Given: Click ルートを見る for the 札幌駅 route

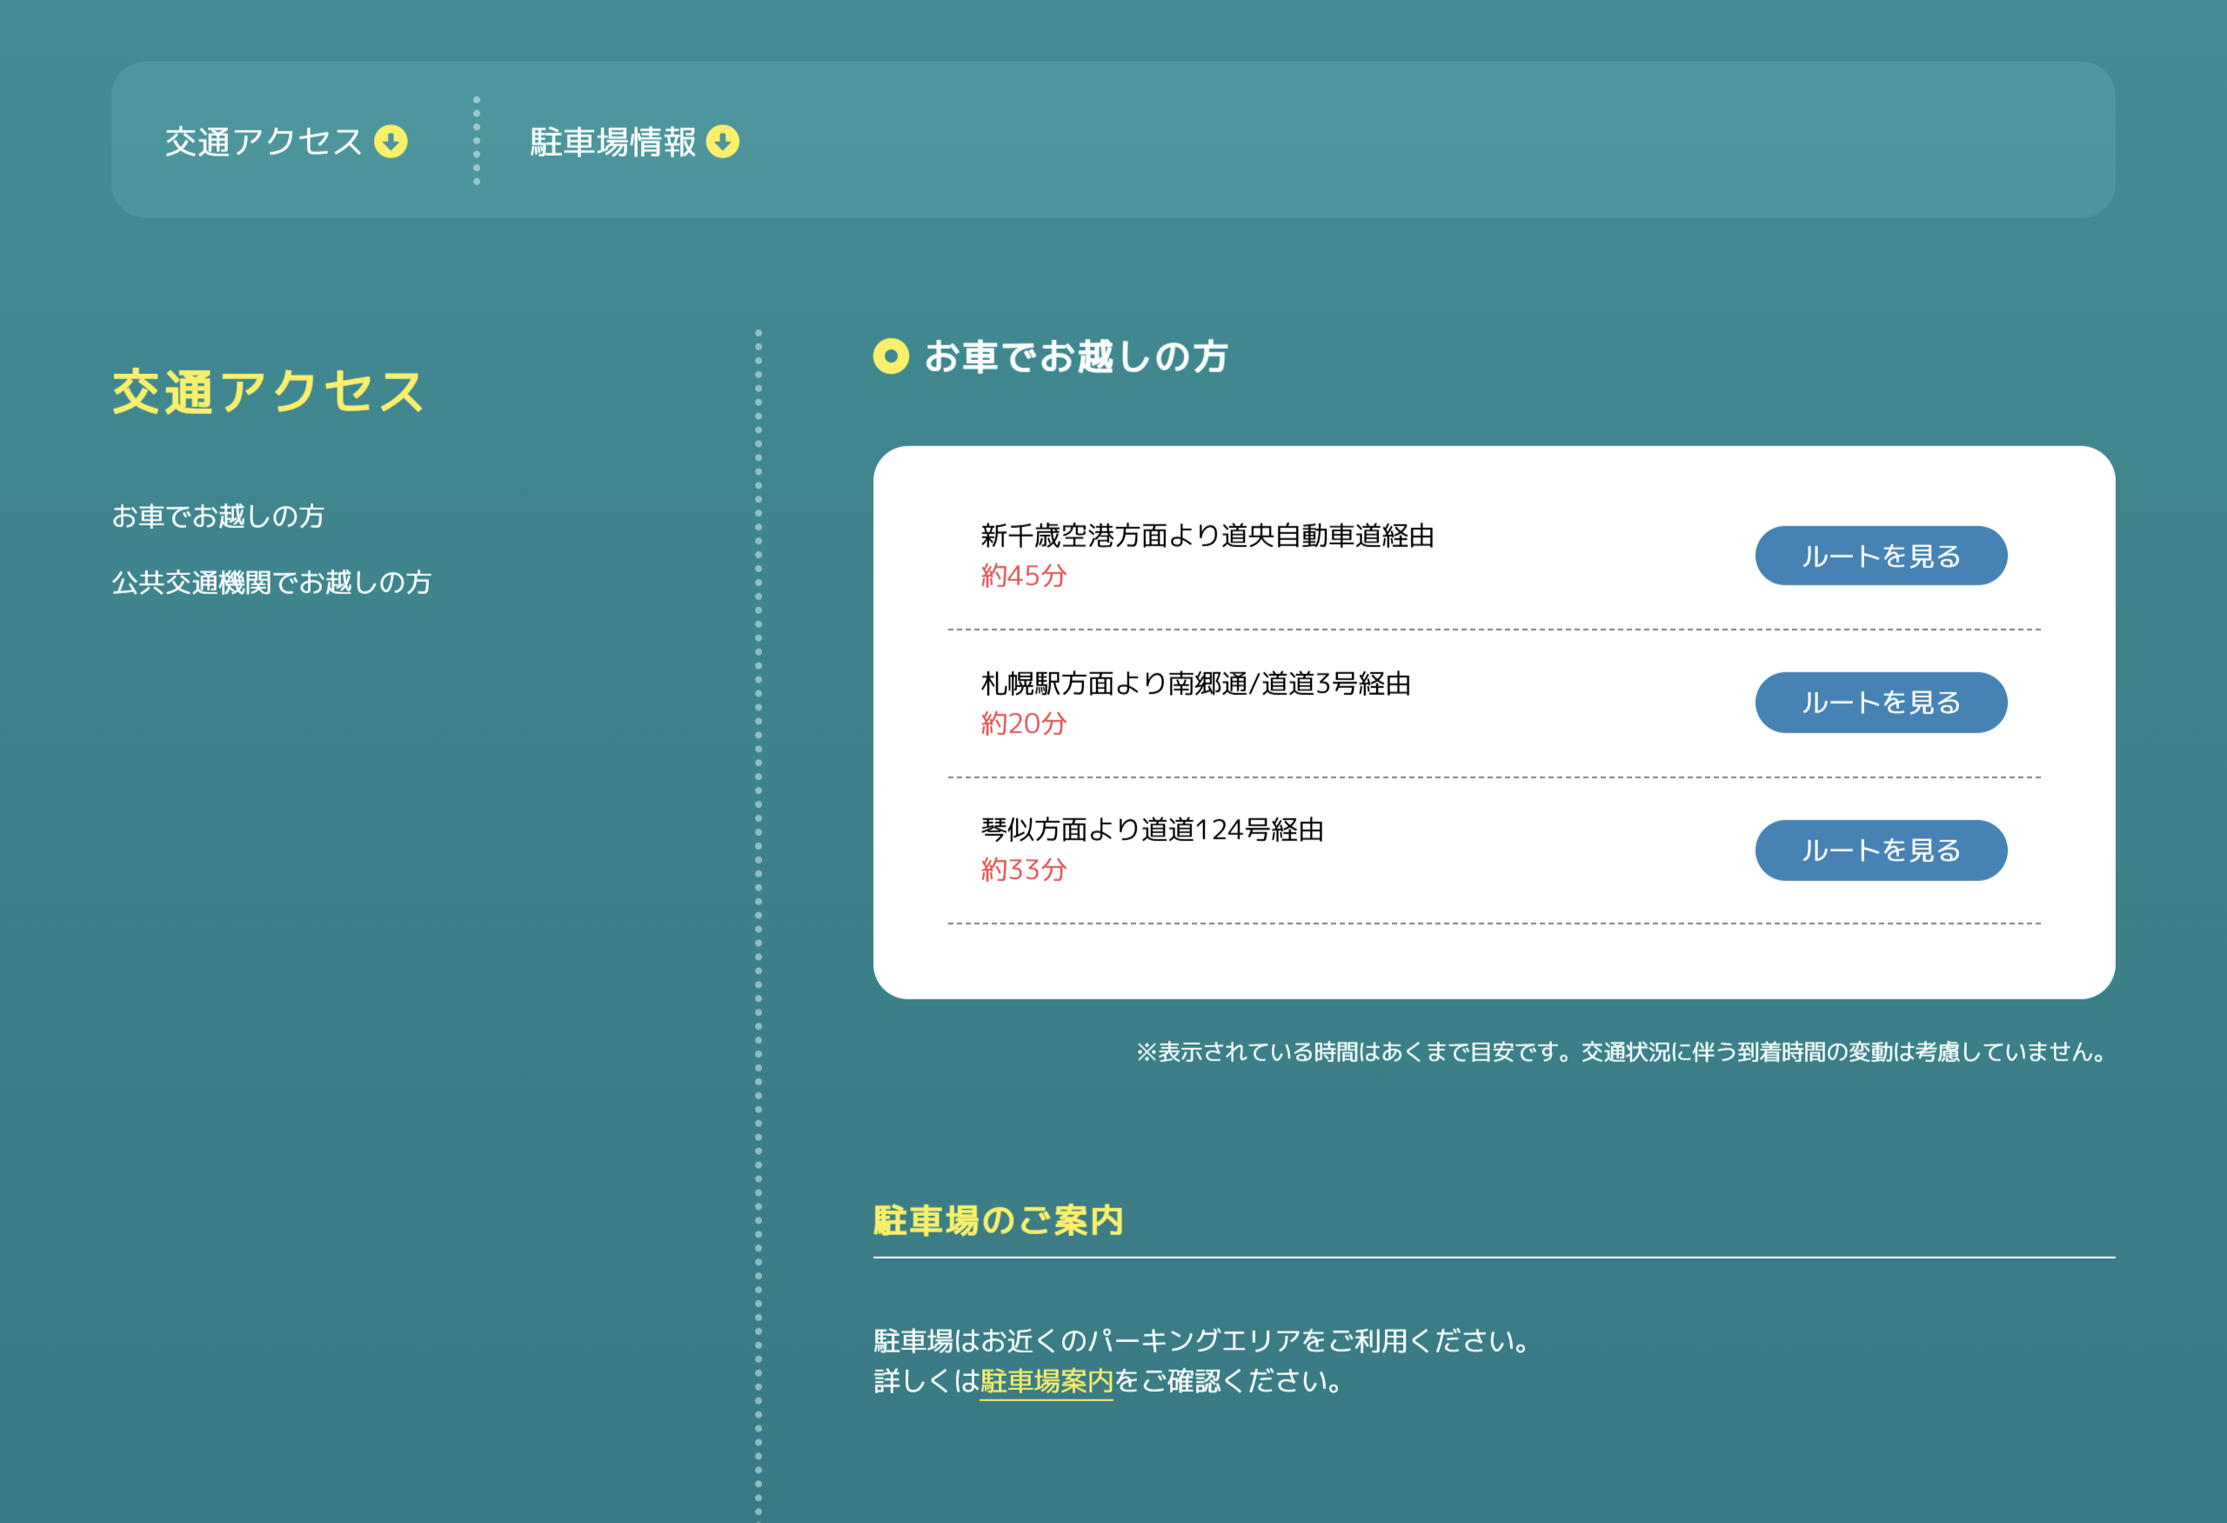Looking at the screenshot, I should (1880, 702).
